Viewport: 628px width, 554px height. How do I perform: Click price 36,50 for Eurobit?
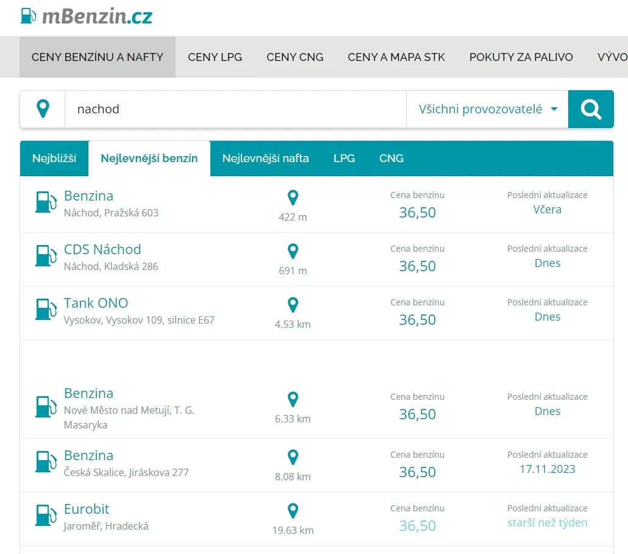tap(417, 525)
